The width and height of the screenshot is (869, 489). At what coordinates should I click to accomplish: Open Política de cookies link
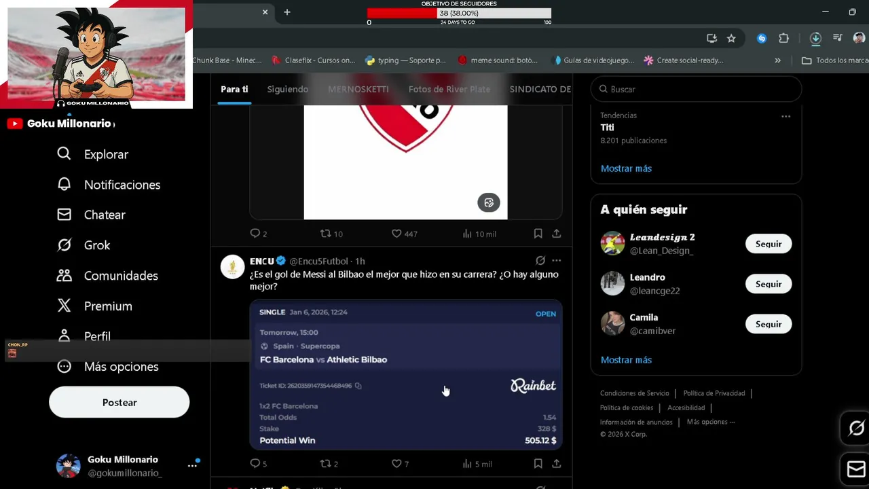point(627,407)
